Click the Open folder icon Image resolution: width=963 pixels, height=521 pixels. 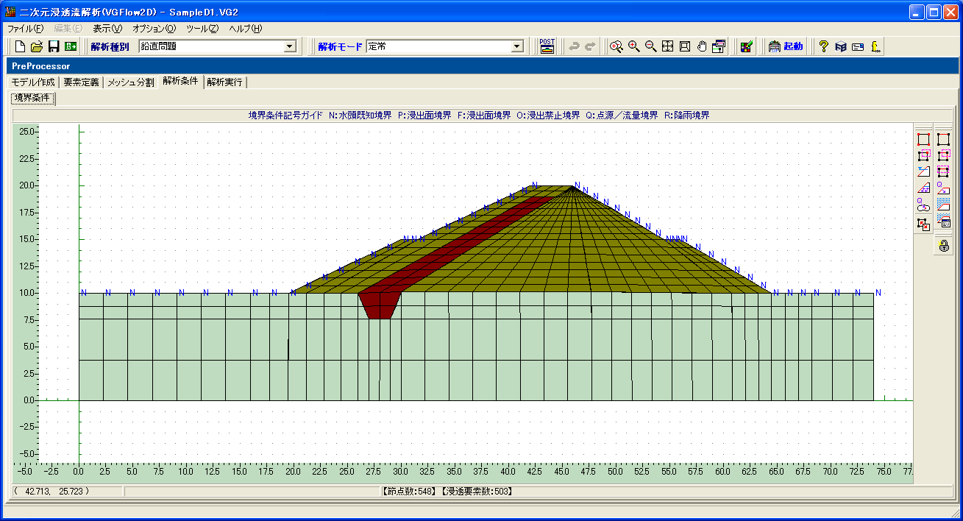point(37,46)
